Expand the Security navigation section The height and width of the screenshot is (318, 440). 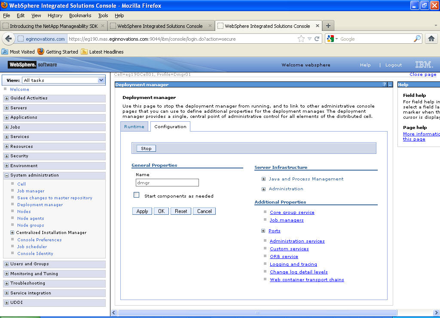(7, 156)
